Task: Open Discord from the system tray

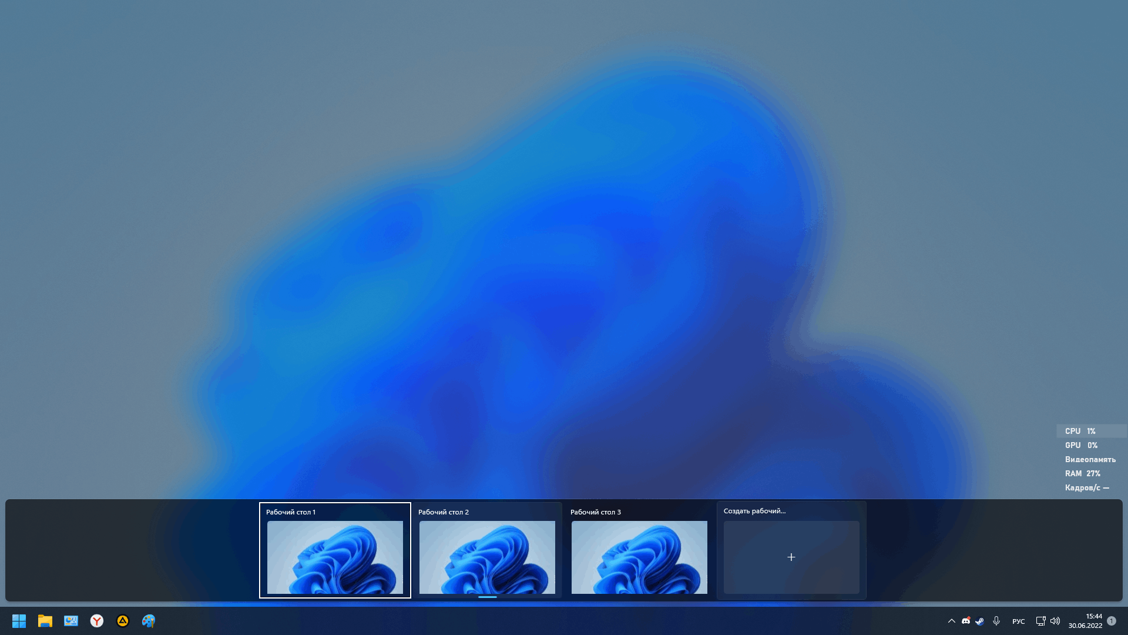Action: pos(966,621)
